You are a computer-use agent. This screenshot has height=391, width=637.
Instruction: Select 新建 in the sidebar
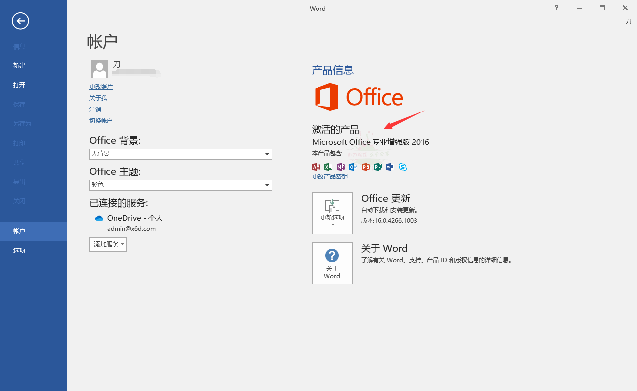[19, 66]
